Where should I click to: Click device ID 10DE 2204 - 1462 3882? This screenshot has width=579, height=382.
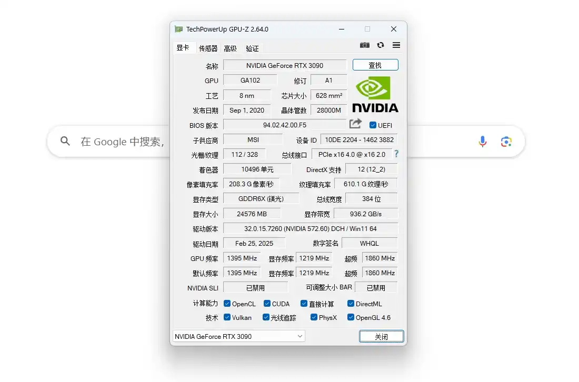tap(359, 139)
